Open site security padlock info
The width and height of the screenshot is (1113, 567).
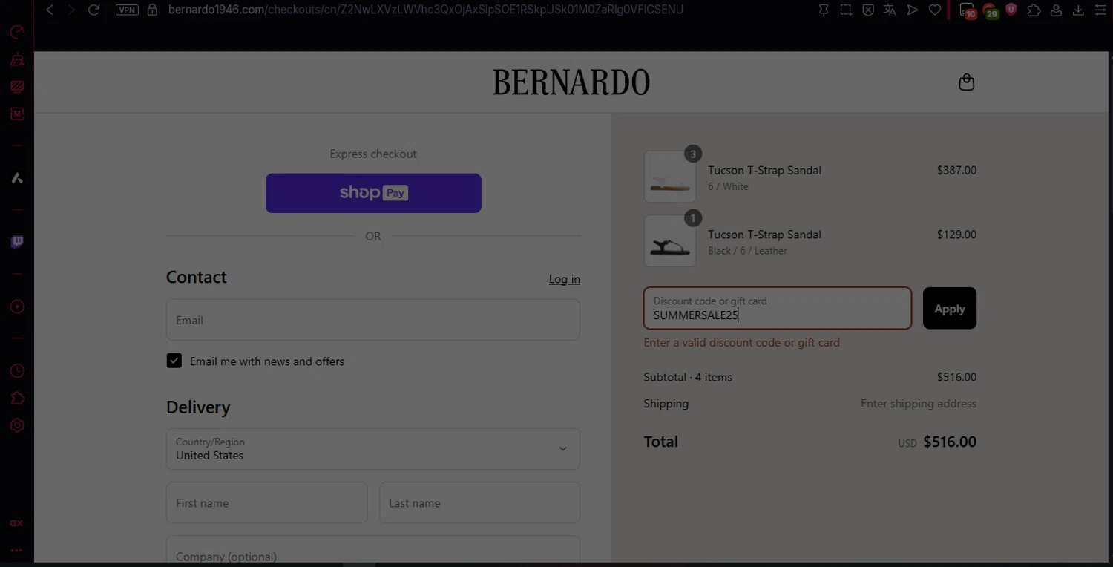click(x=152, y=10)
